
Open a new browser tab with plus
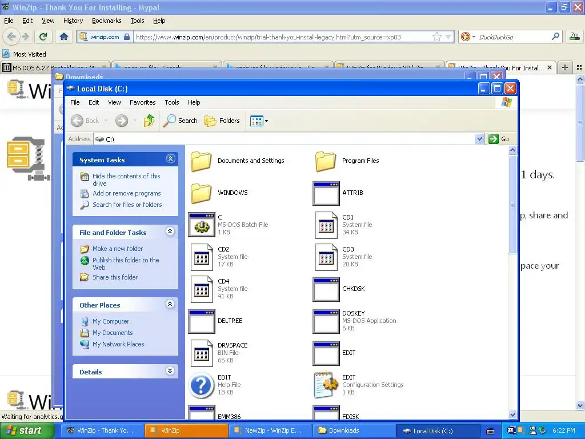pos(565,67)
